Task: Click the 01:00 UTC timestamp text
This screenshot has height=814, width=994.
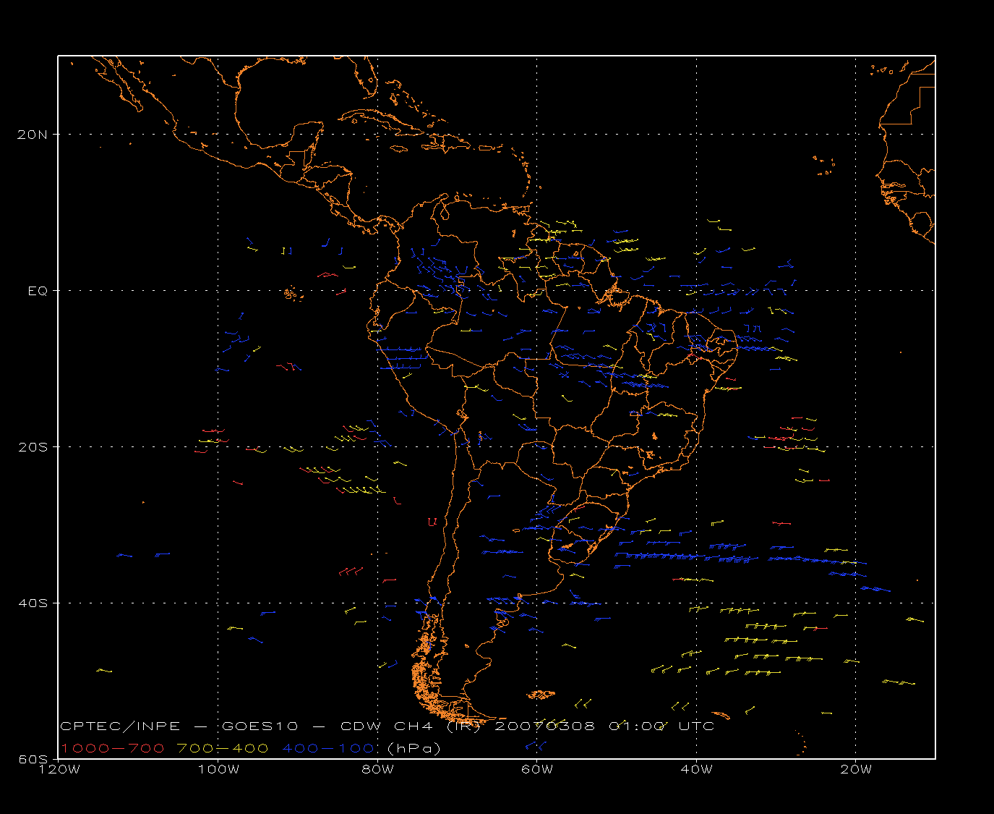Action: pyautogui.click(x=661, y=726)
